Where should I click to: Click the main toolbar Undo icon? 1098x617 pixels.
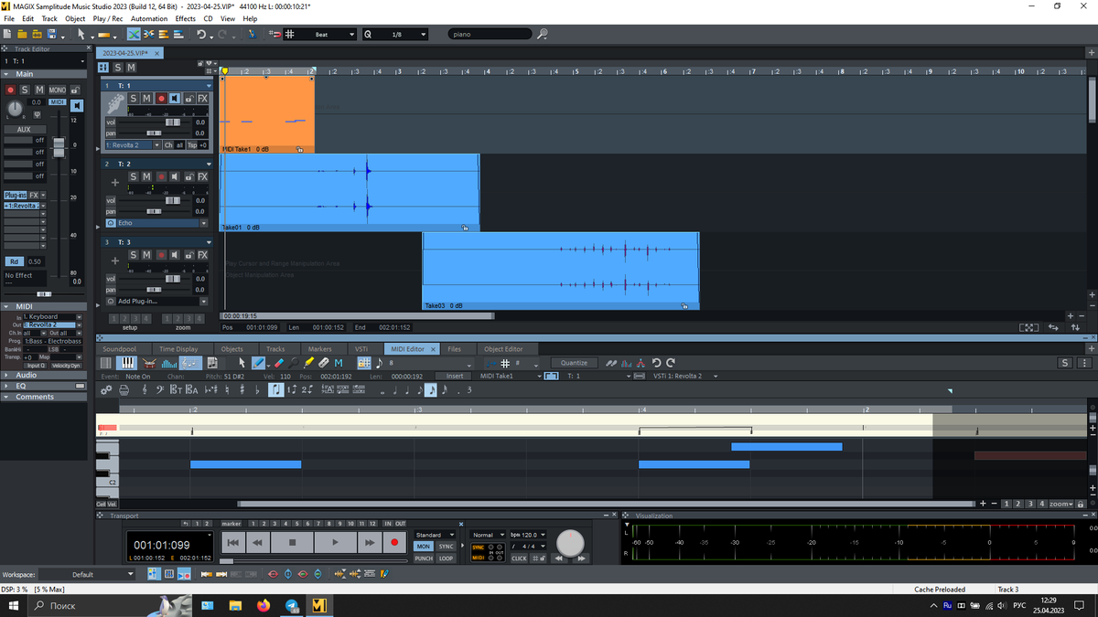coord(201,34)
